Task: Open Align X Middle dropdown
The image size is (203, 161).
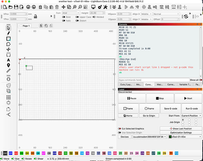Action: pyautogui.click(x=146, y=14)
